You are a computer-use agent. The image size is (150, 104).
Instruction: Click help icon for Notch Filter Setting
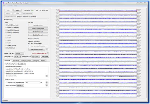tap(47, 86)
